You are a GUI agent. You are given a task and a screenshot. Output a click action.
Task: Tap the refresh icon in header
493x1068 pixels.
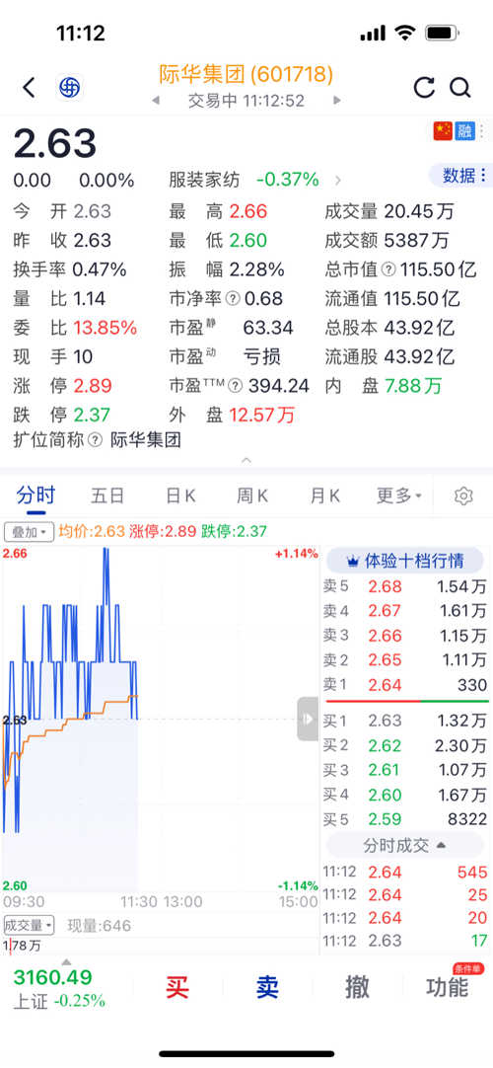(424, 87)
